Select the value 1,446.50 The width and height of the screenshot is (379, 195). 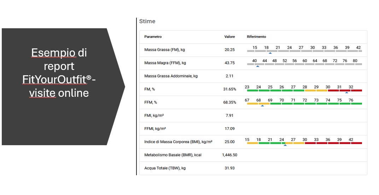pos(229,155)
